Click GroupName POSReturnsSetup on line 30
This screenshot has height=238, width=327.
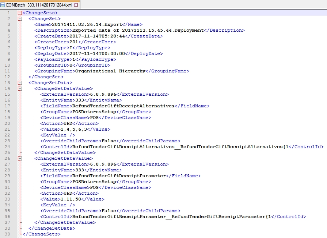pos(94,182)
